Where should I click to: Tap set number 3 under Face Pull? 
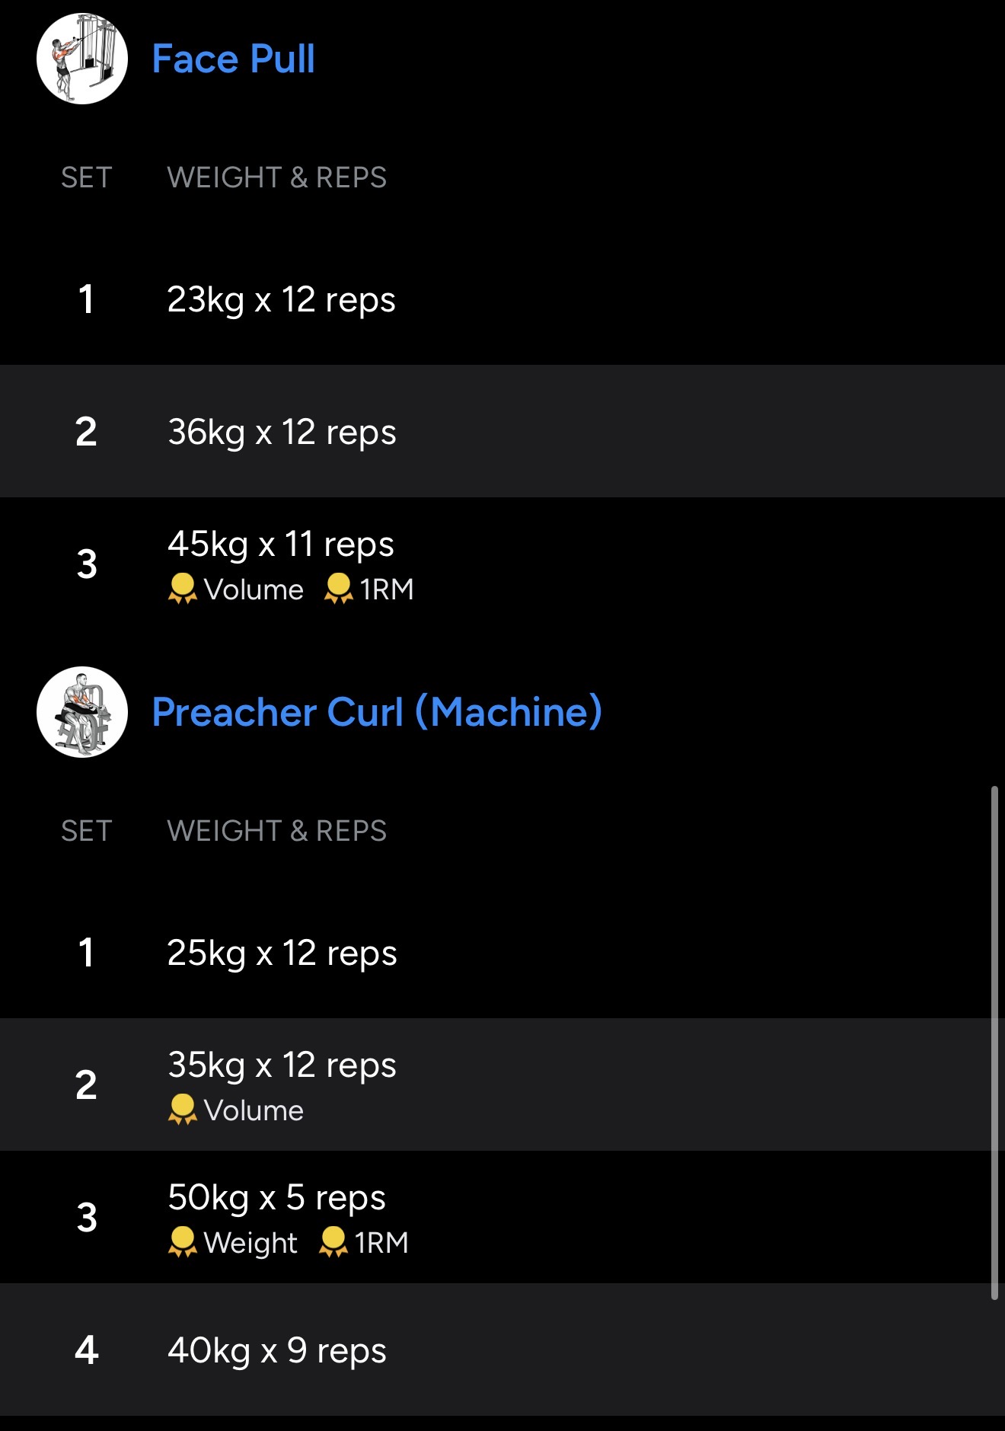pyautogui.click(x=87, y=564)
